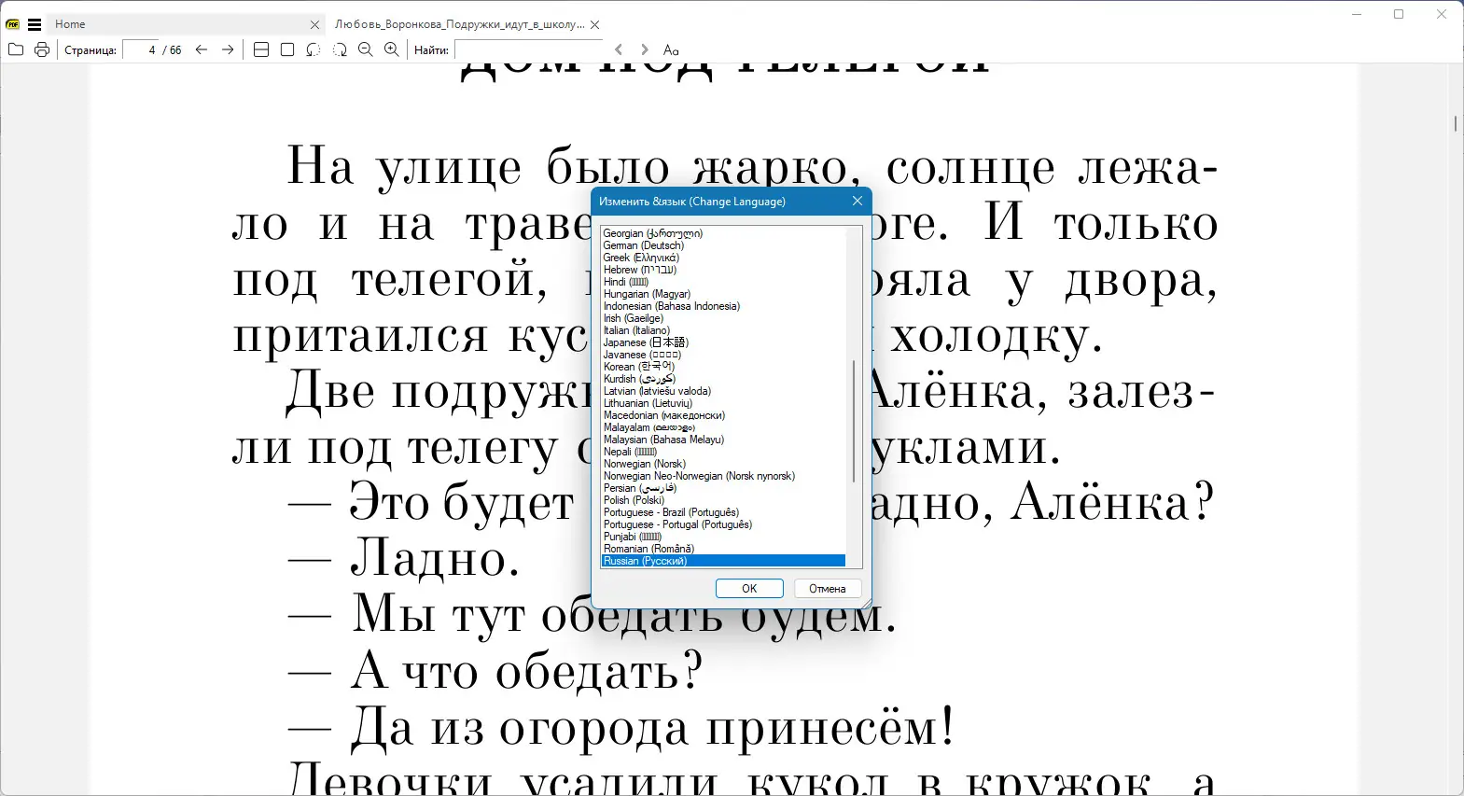Select "Portuguese - Brazil (Português)" language

(722, 512)
